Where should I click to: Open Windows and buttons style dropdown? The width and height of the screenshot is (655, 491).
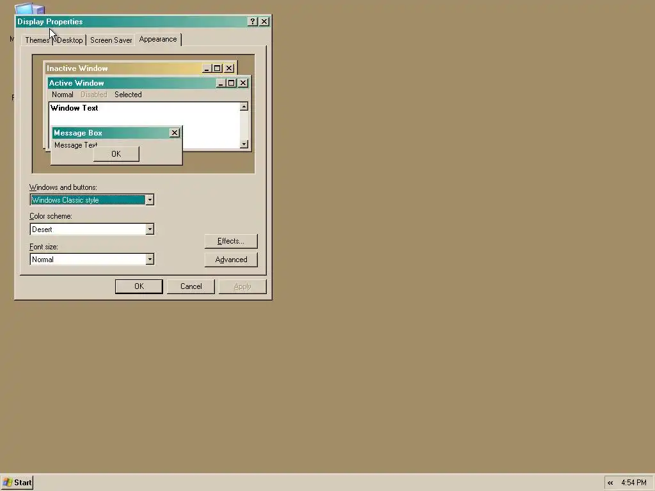tap(150, 200)
